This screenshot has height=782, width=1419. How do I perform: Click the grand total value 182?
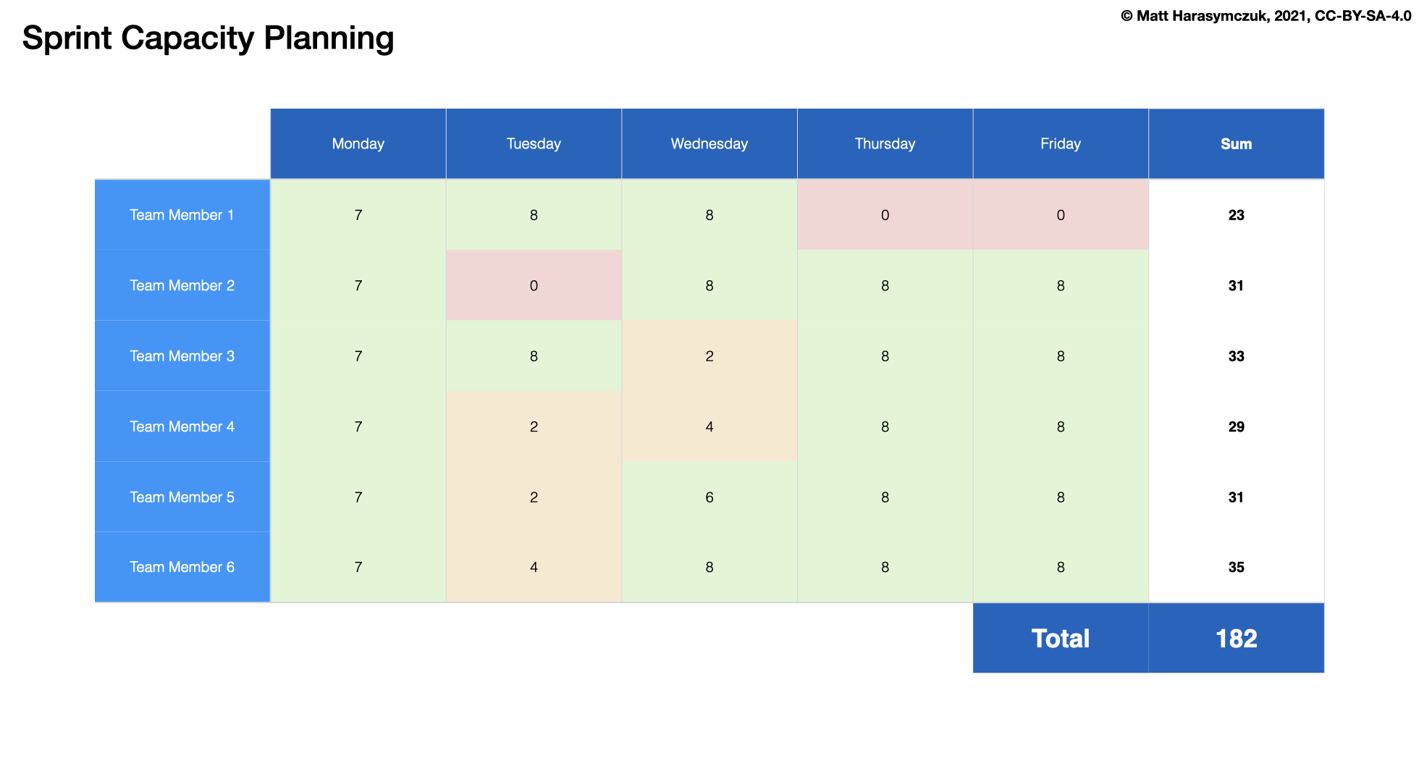tap(1236, 638)
